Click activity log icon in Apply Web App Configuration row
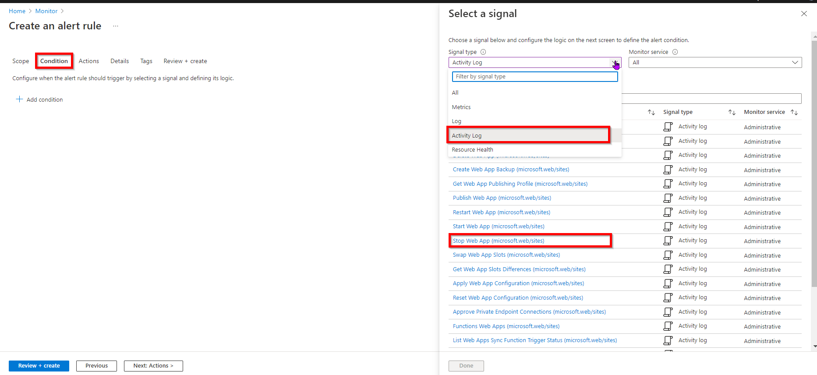This screenshot has height=375, width=817. [668, 283]
